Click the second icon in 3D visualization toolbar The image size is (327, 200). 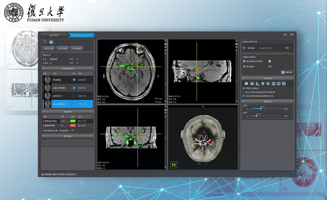coord(251,84)
